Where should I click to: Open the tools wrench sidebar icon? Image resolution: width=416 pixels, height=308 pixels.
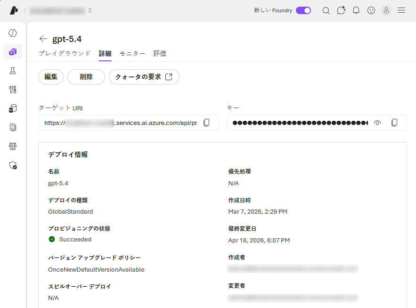click(13, 90)
